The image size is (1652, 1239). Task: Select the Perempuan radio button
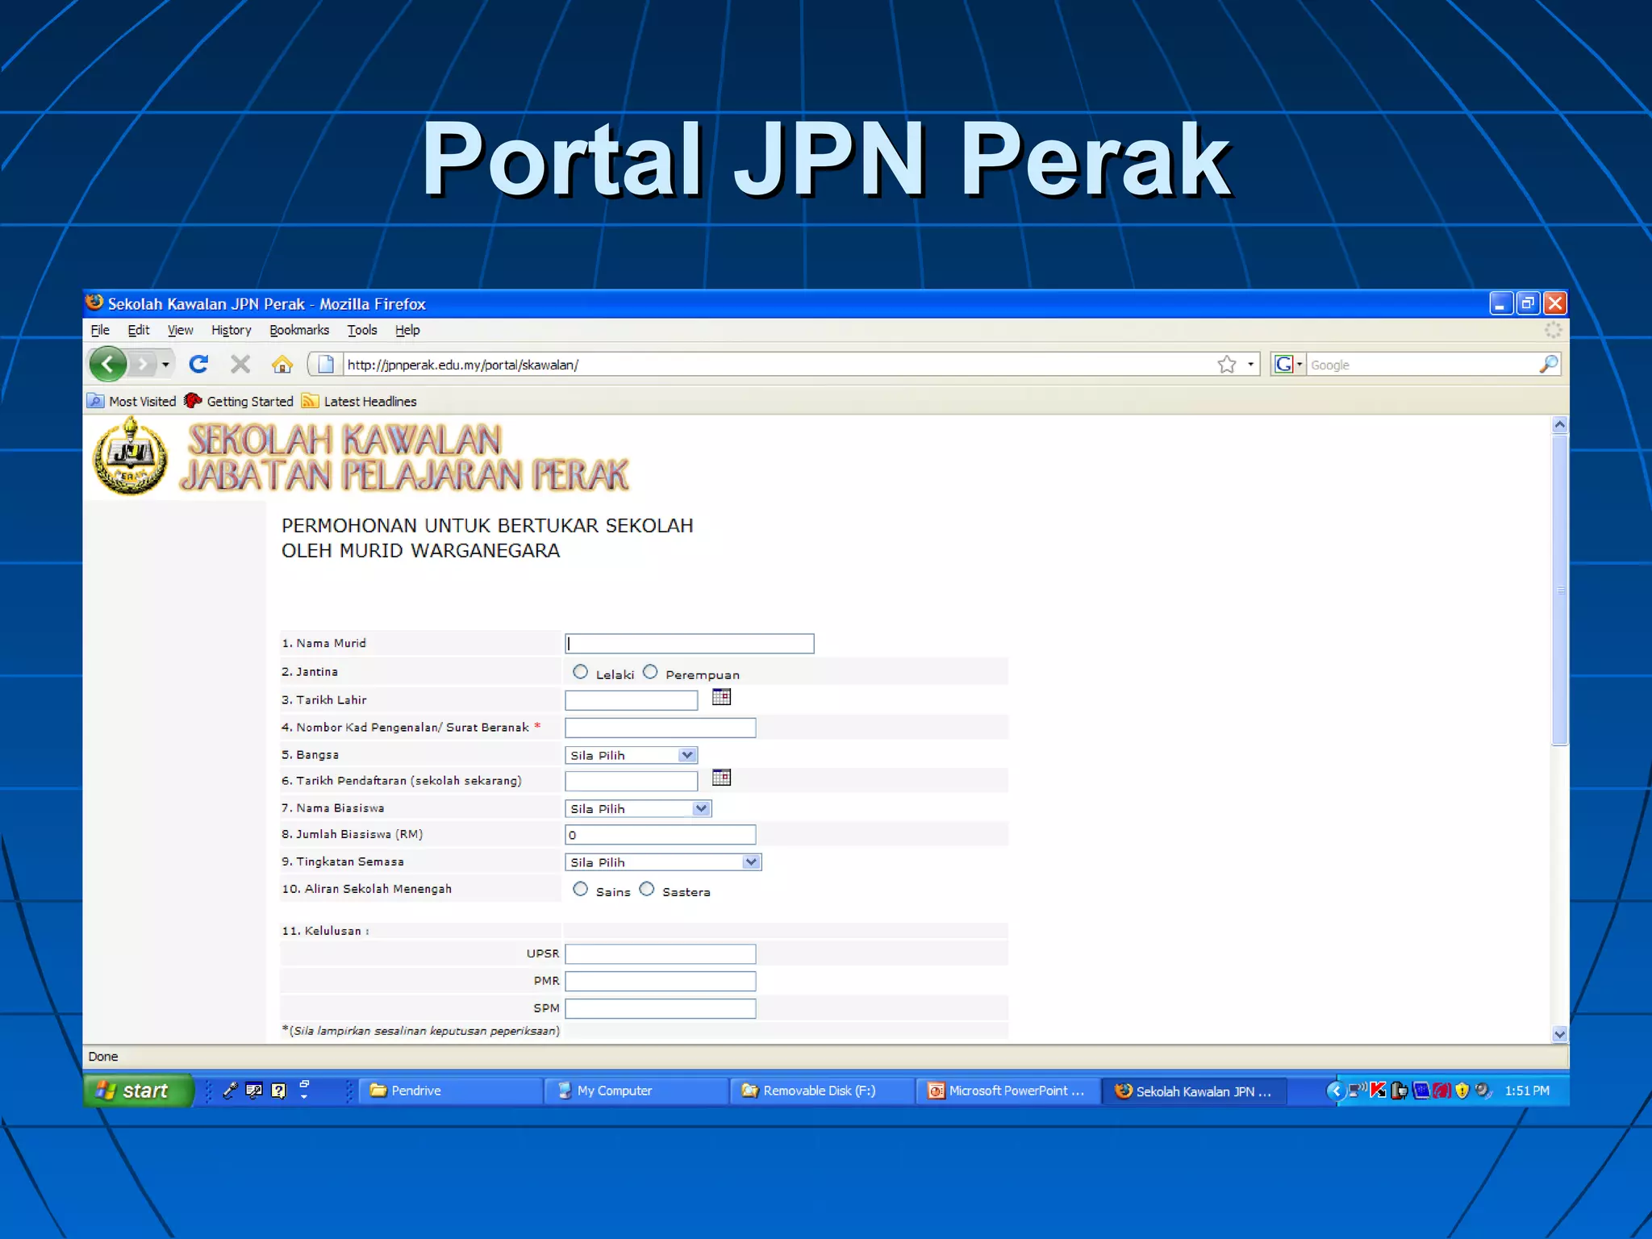(650, 672)
